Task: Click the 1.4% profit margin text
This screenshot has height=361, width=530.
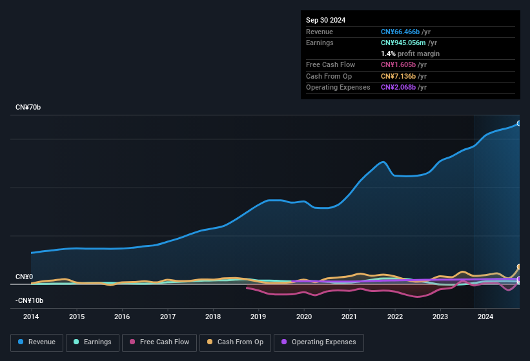Action: [x=410, y=54]
